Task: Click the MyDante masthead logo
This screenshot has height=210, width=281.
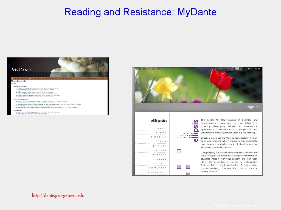Action: [22, 70]
